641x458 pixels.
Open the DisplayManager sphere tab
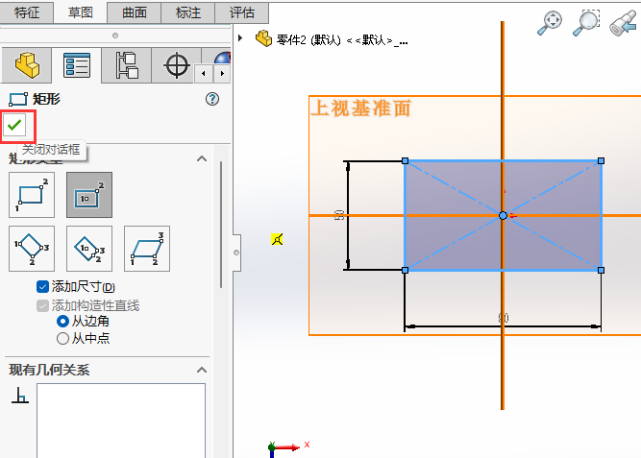click(x=222, y=58)
